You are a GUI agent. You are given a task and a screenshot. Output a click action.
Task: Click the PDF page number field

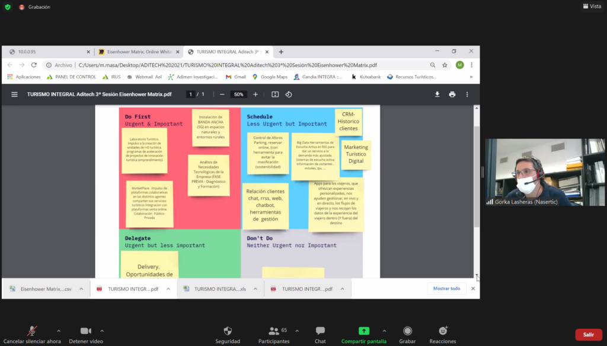(190, 94)
